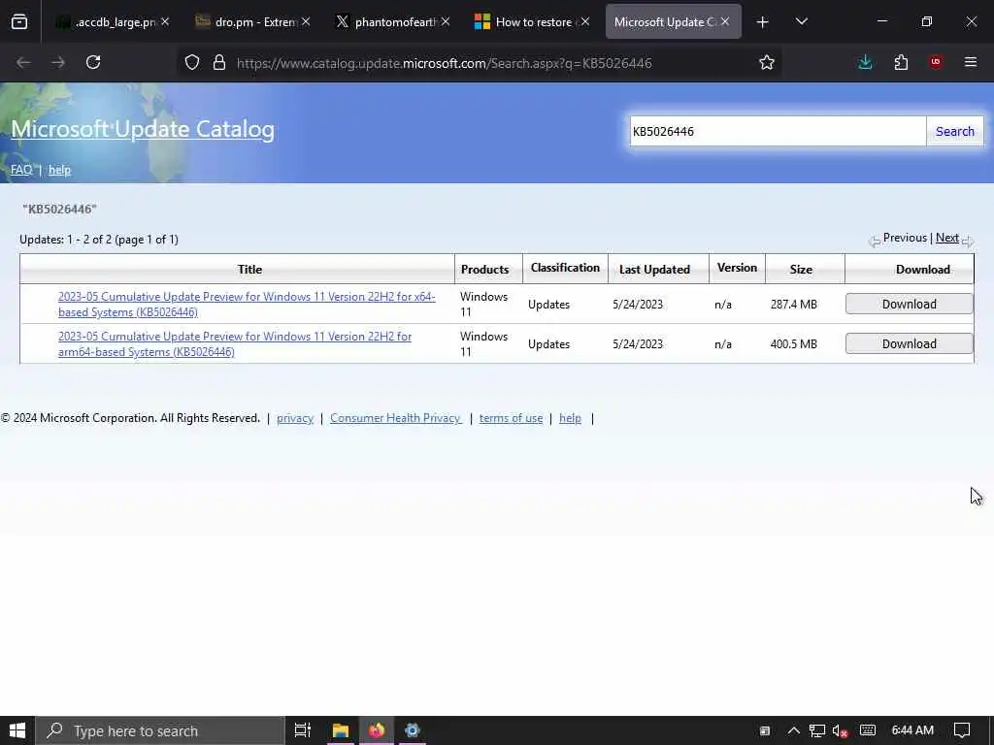The height and width of the screenshot is (745, 994).
Task: Open Firefox View icon in the tab bar
Action: (19, 22)
